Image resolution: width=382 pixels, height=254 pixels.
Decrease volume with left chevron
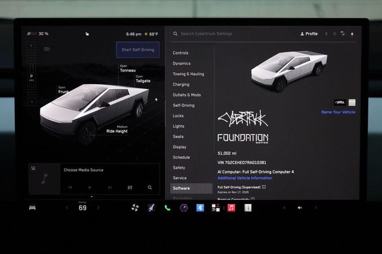[x=284, y=207]
